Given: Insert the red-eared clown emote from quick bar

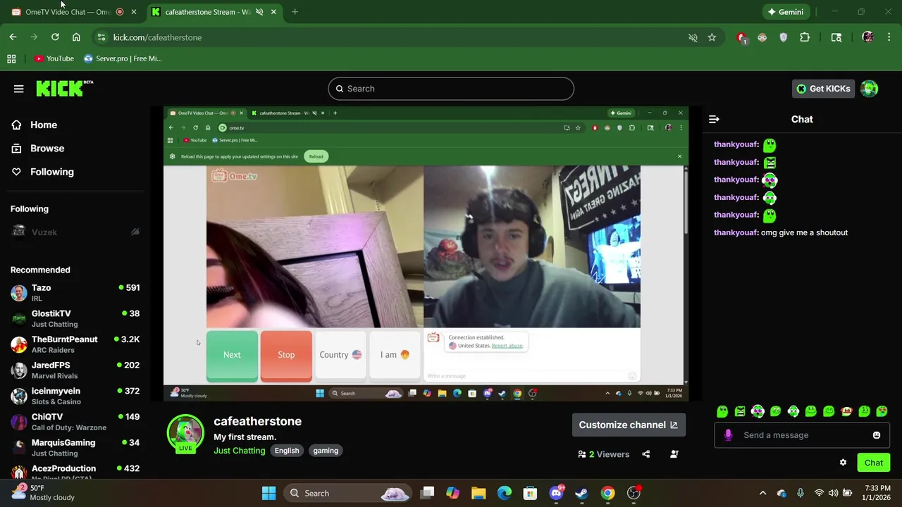Looking at the screenshot, I should point(846,411).
